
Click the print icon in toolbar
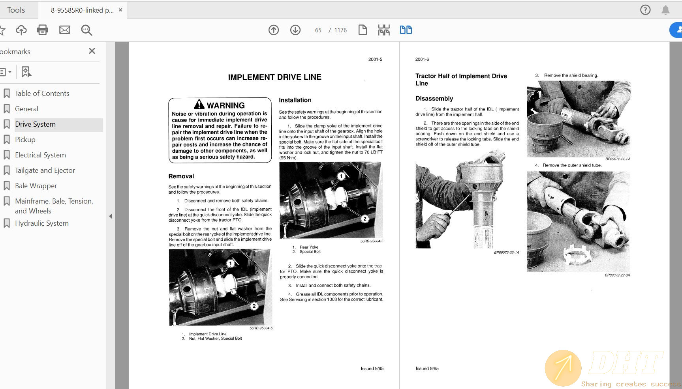(x=43, y=30)
